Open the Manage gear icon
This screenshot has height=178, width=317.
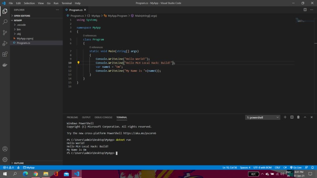pyautogui.click(x=5, y=160)
